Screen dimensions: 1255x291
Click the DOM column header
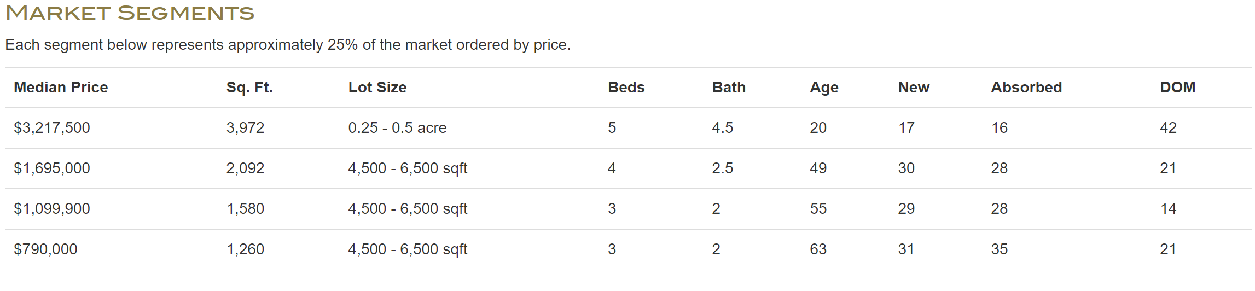pos(1177,88)
